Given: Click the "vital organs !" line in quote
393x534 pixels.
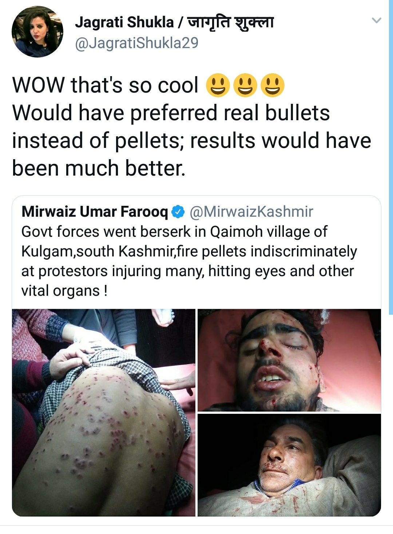Looking at the screenshot, I should pyautogui.click(x=64, y=291).
